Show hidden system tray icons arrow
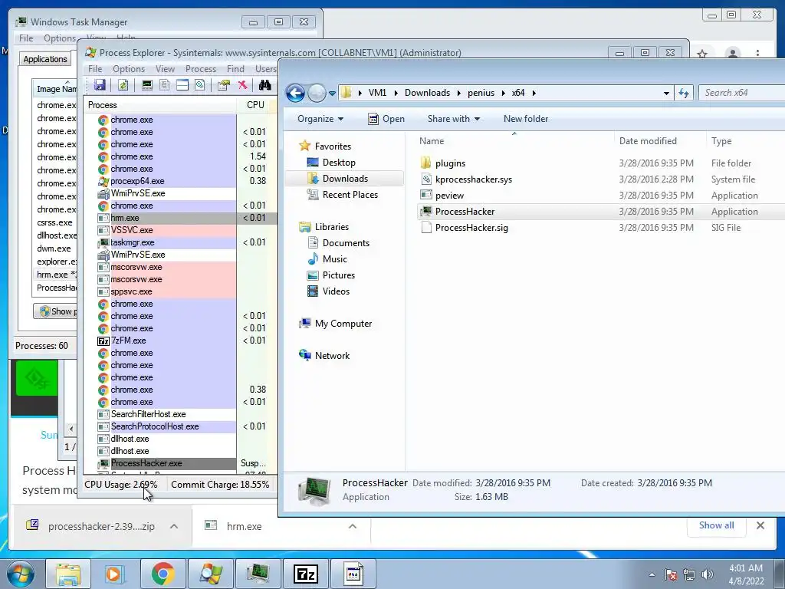The width and height of the screenshot is (785, 589). [x=652, y=574]
